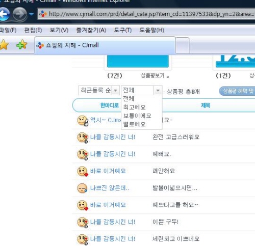This screenshot has height=246, width=255.
Task: Go back with the browser Back arrow
Action: (4, 14)
